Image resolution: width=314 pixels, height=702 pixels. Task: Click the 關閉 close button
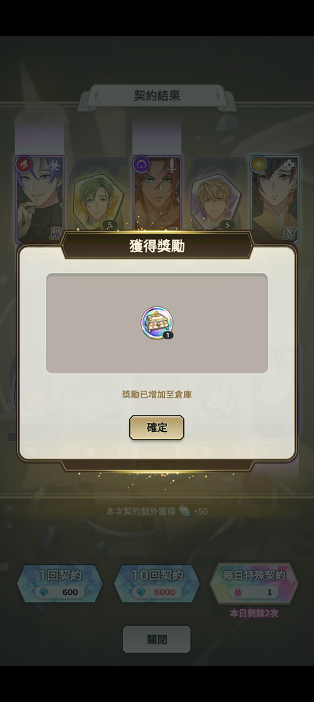157,640
